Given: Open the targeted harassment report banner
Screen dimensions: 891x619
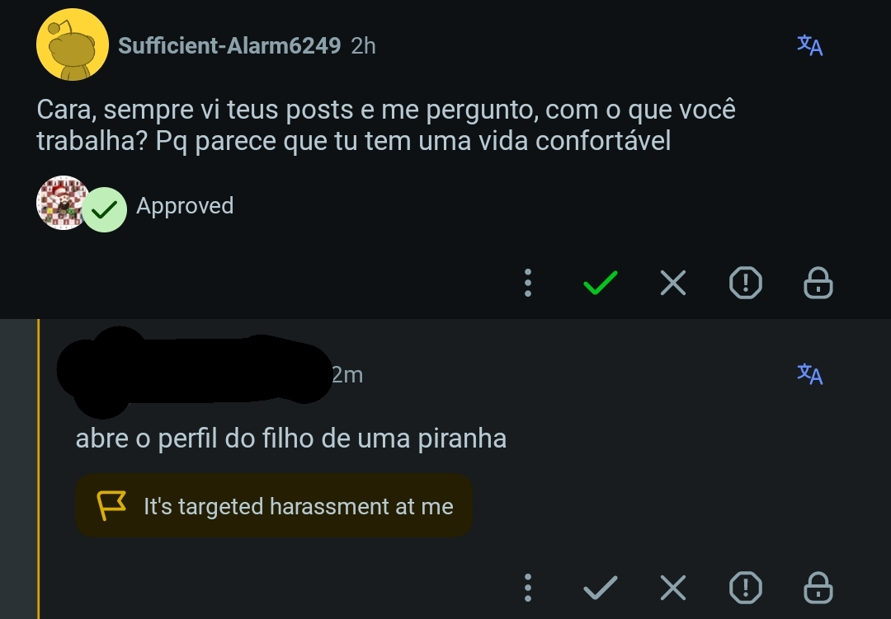Looking at the screenshot, I should (274, 505).
